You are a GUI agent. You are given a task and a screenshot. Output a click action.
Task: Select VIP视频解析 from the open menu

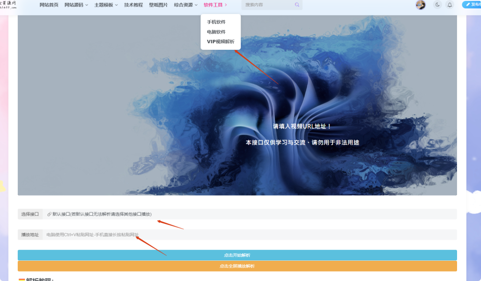pos(220,42)
